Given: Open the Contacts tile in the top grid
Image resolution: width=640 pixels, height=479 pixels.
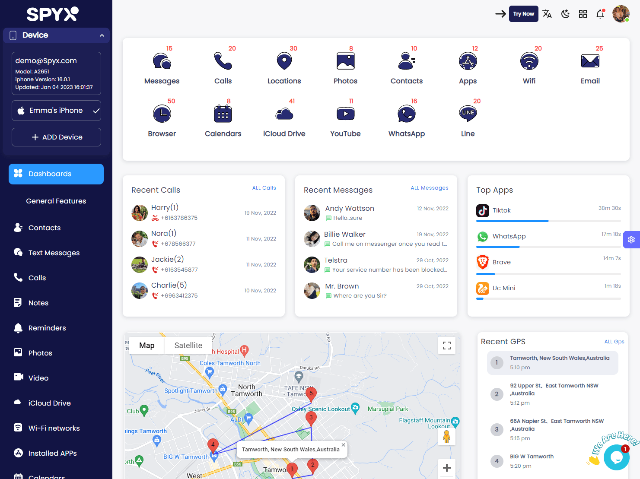Looking at the screenshot, I should coord(407,61).
